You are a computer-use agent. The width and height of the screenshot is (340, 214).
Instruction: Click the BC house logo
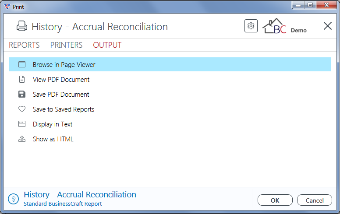[274, 26]
